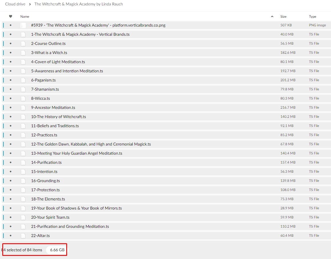
Task: Go to Cloud drive in breadcrumb
Action: click(15, 4)
